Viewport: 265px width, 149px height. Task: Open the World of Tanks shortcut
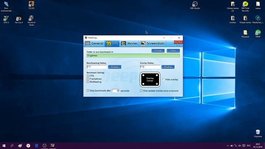point(31,21)
